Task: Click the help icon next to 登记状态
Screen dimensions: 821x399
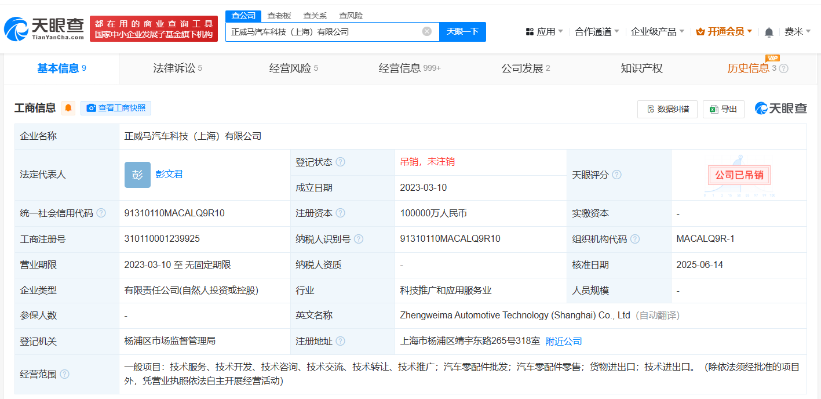Action: [340, 162]
